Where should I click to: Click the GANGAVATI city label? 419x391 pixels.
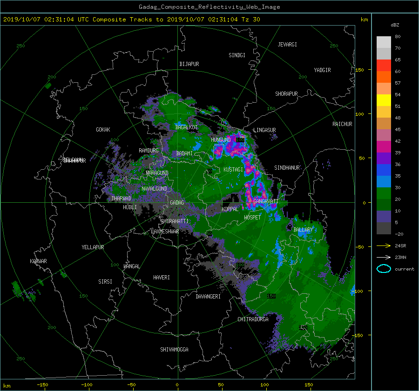[x=266, y=201]
